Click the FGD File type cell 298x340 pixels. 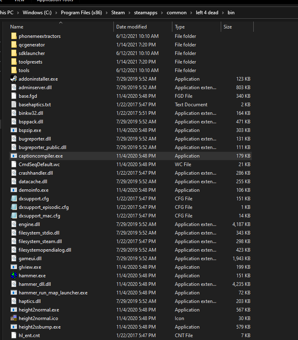tap(184, 96)
